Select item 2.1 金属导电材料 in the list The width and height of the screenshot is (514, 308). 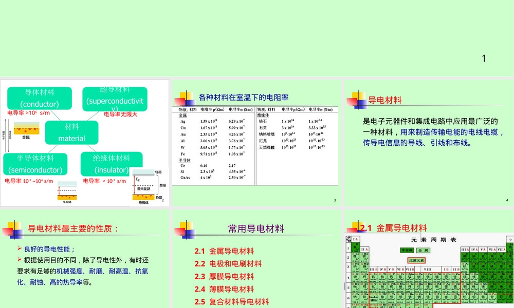click(224, 251)
